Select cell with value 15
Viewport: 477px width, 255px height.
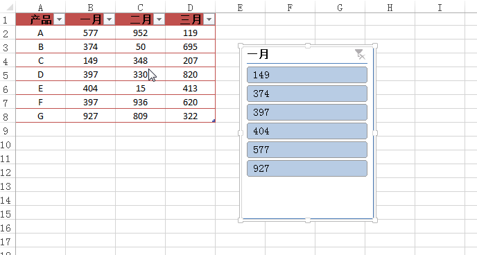(x=140, y=88)
